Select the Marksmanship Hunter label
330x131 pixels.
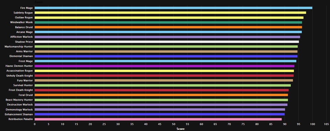tap(19, 47)
